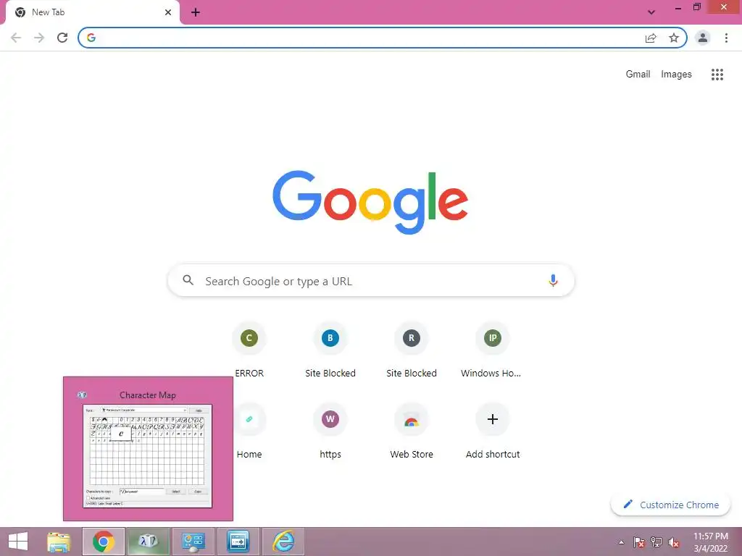Open the taskbar clock showing 11:57 PM

[x=710, y=542]
